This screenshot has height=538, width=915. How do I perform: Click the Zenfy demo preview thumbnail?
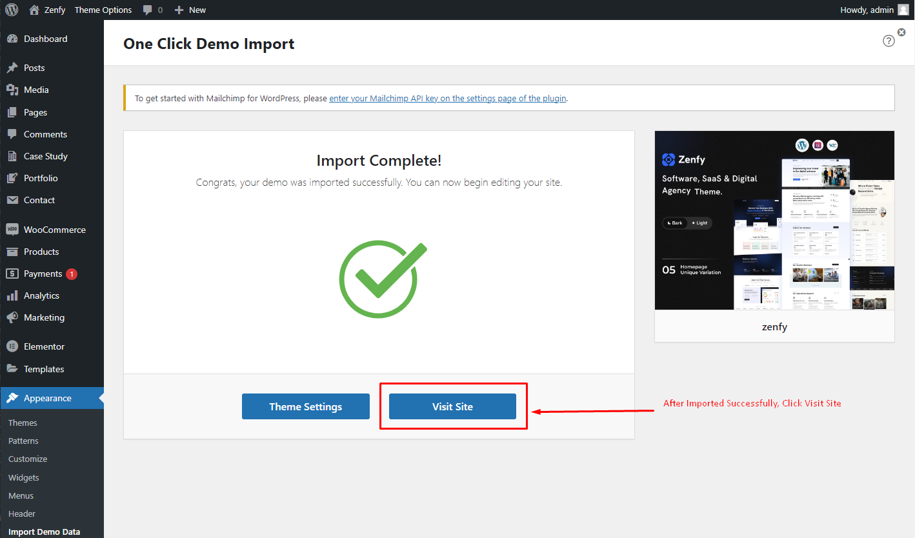tap(774, 220)
